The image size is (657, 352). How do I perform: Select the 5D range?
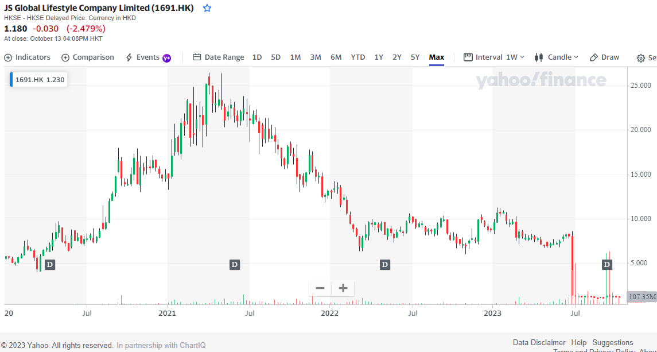point(275,57)
